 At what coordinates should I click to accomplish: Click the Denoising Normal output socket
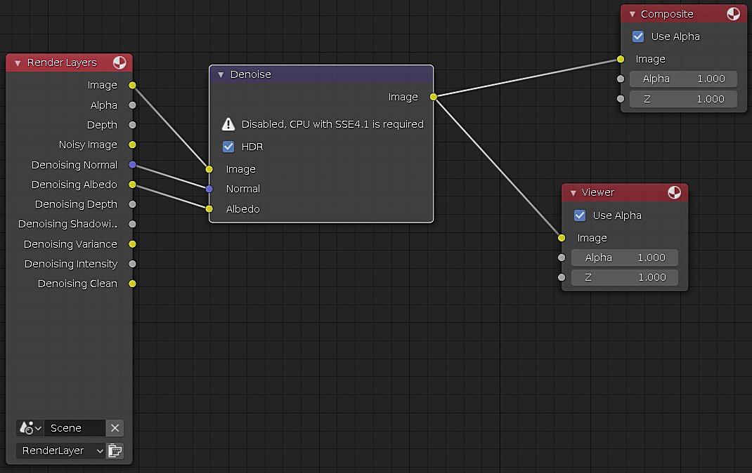coord(132,165)
